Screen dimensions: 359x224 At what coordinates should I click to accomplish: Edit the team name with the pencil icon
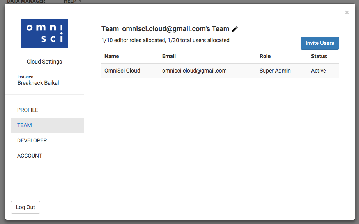pyautogui.click(x=235, y=29)
